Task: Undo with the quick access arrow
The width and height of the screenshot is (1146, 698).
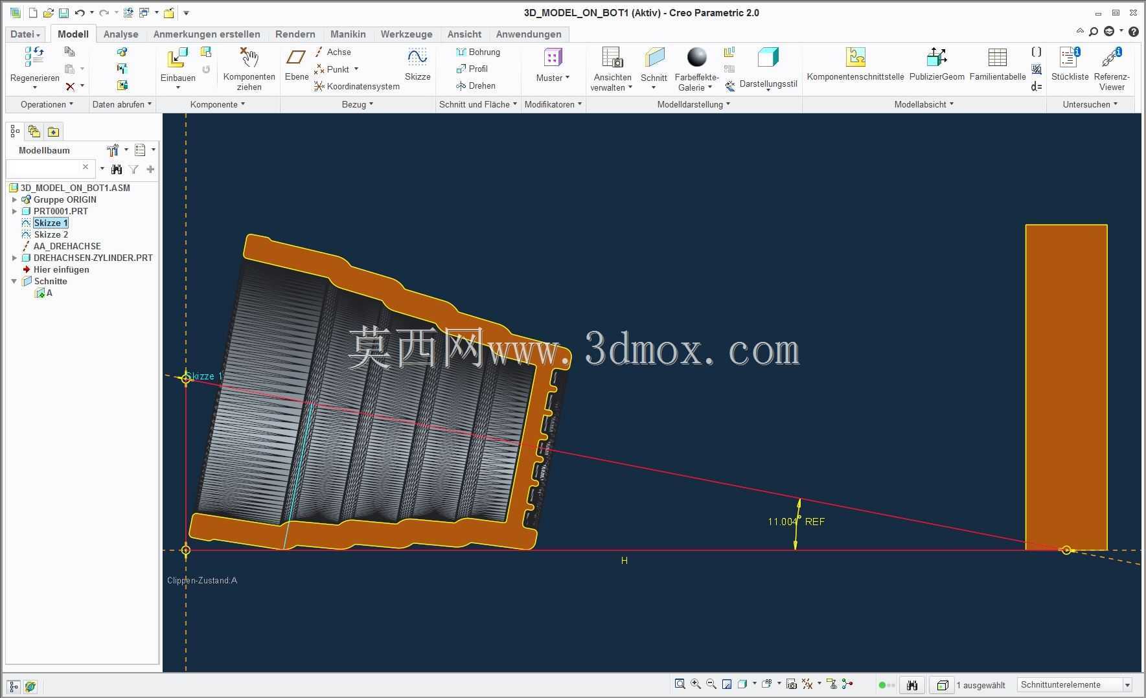Action: click(80, 13)
